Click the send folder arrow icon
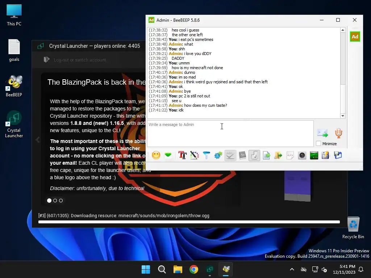 coord(278,155)
